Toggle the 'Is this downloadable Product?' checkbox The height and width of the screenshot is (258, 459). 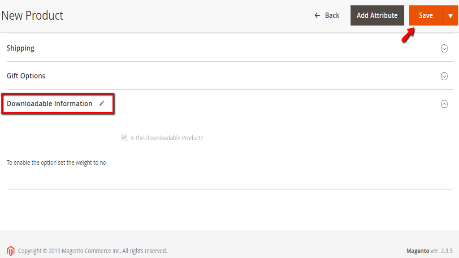point(124,138)
